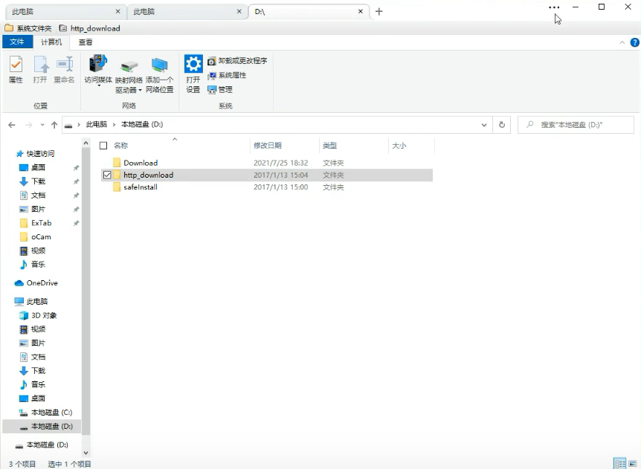
Task: Click date 2021/7/25 18:32 of Download
Action: [280, 163]
